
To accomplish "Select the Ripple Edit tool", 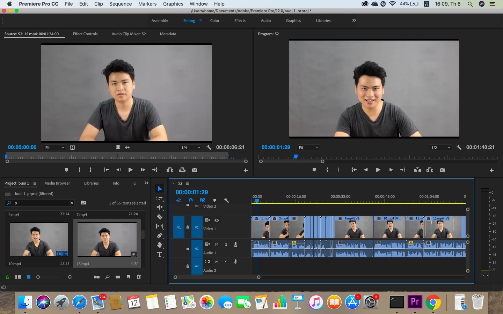I will (x=160, y=207).
